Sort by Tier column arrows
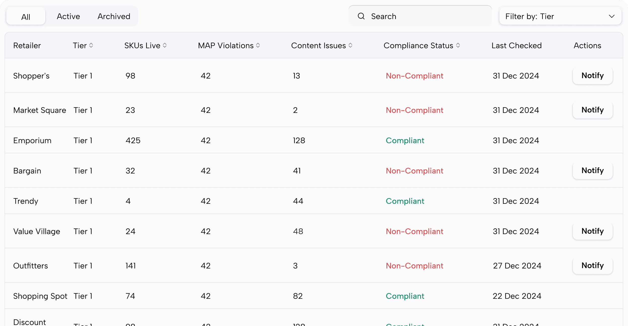This screenshot has height=326, width=628. pyautogui.click(x=91, y=46)
